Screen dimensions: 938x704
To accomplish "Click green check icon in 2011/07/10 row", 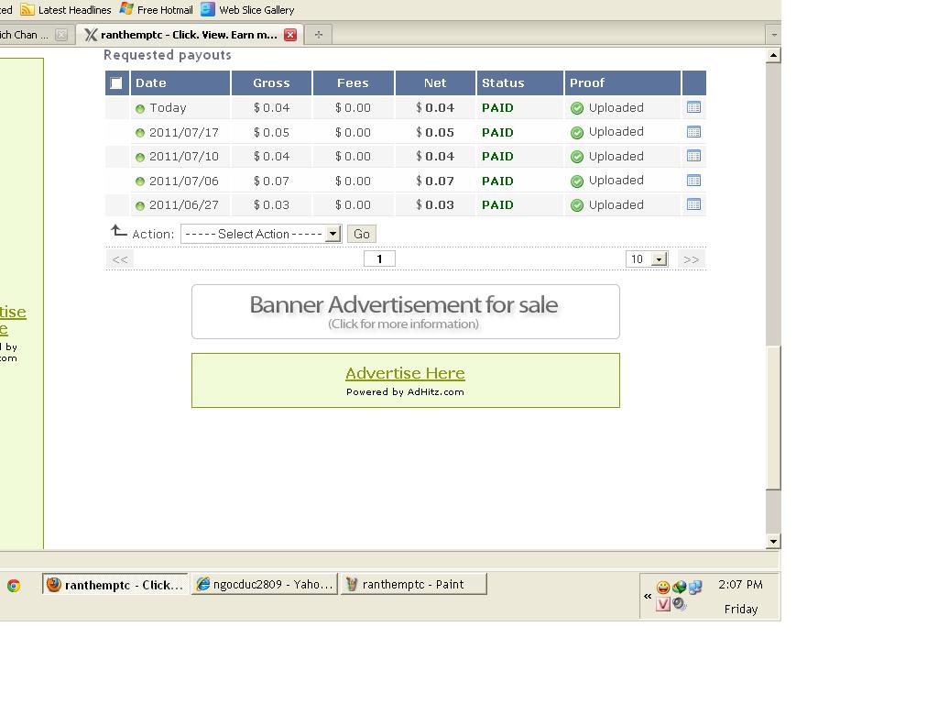I will click(x=577, y=157).
